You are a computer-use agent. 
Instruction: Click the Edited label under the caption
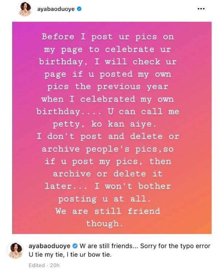pyautogui.click(x=36, y=265)
